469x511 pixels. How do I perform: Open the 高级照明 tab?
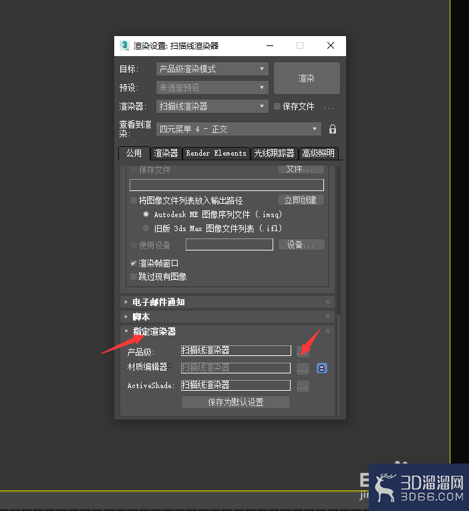[319, 153]
